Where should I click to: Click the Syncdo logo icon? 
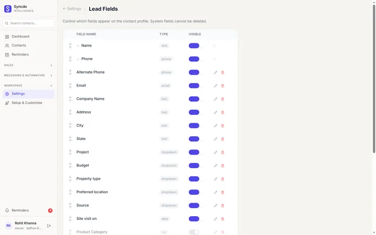tap(8, 9)
